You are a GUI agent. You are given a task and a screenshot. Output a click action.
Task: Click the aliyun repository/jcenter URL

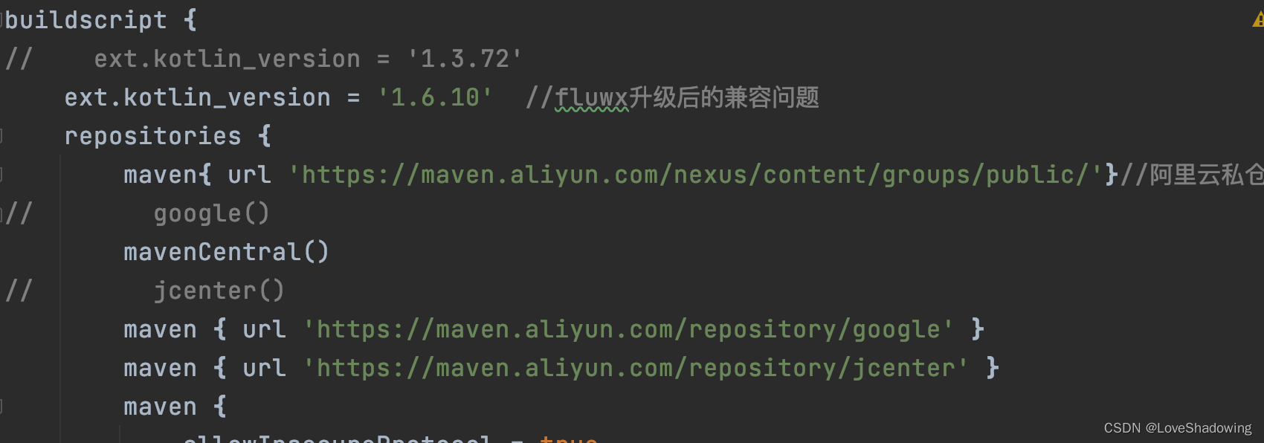636,368
